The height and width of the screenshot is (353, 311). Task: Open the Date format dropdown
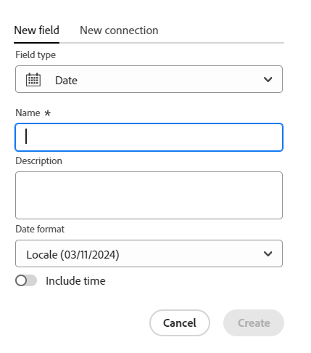coord(149,253)
